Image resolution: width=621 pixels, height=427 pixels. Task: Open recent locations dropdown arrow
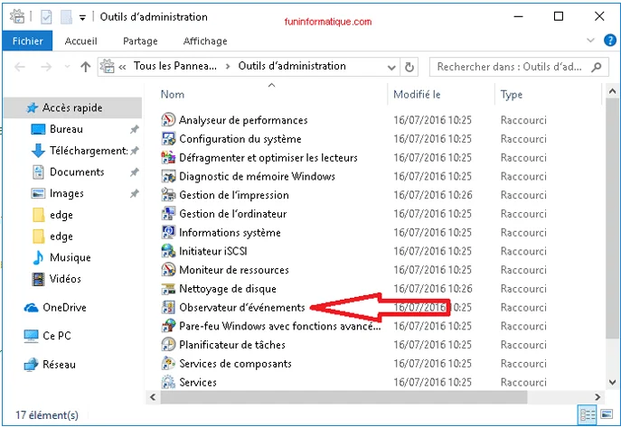tap(65, 67)
